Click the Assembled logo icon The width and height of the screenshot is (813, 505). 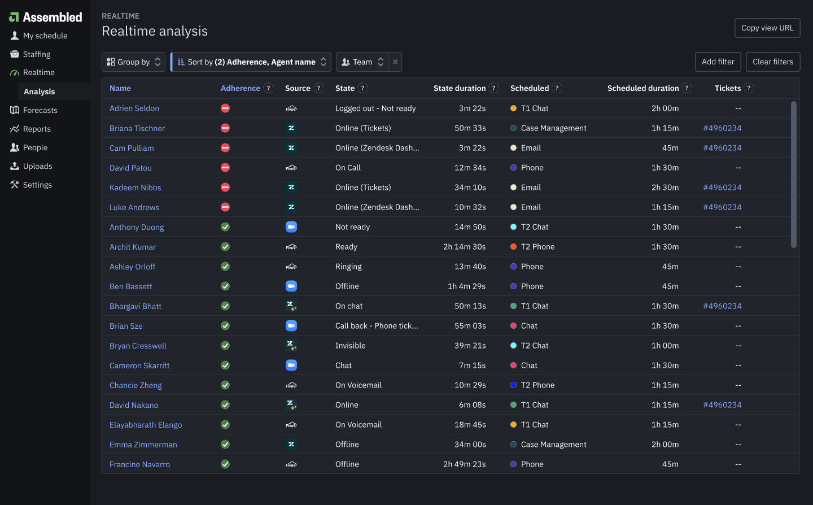point(14,18)
